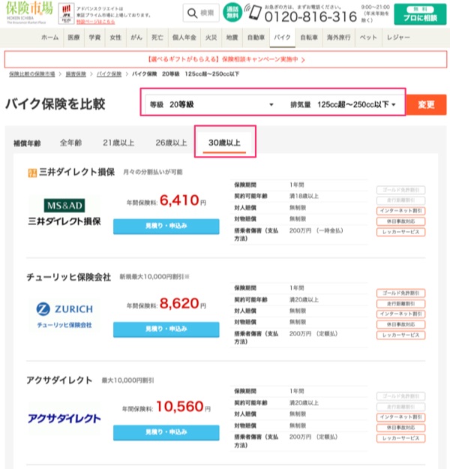Image resolution: width=450 pixels, height=469 pixels.
Task: Click the phone handset icon
Action: pos(253,12)
